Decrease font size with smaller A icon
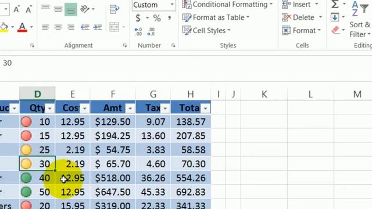This screenshot has height=209, width=372. [x=28, y=10]
